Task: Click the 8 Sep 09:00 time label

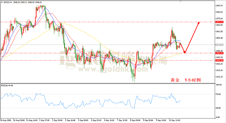Action: [x=135, y=120]
